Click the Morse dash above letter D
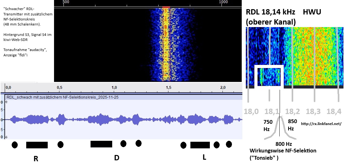The image size is (352, 166). 101,144
